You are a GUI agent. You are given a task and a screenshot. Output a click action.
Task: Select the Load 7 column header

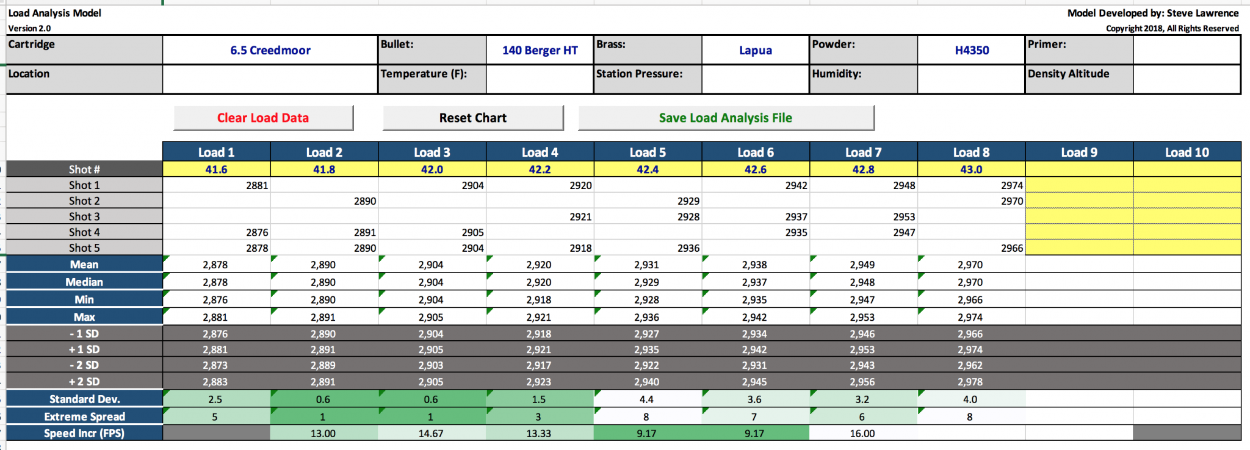coord(864,152)
